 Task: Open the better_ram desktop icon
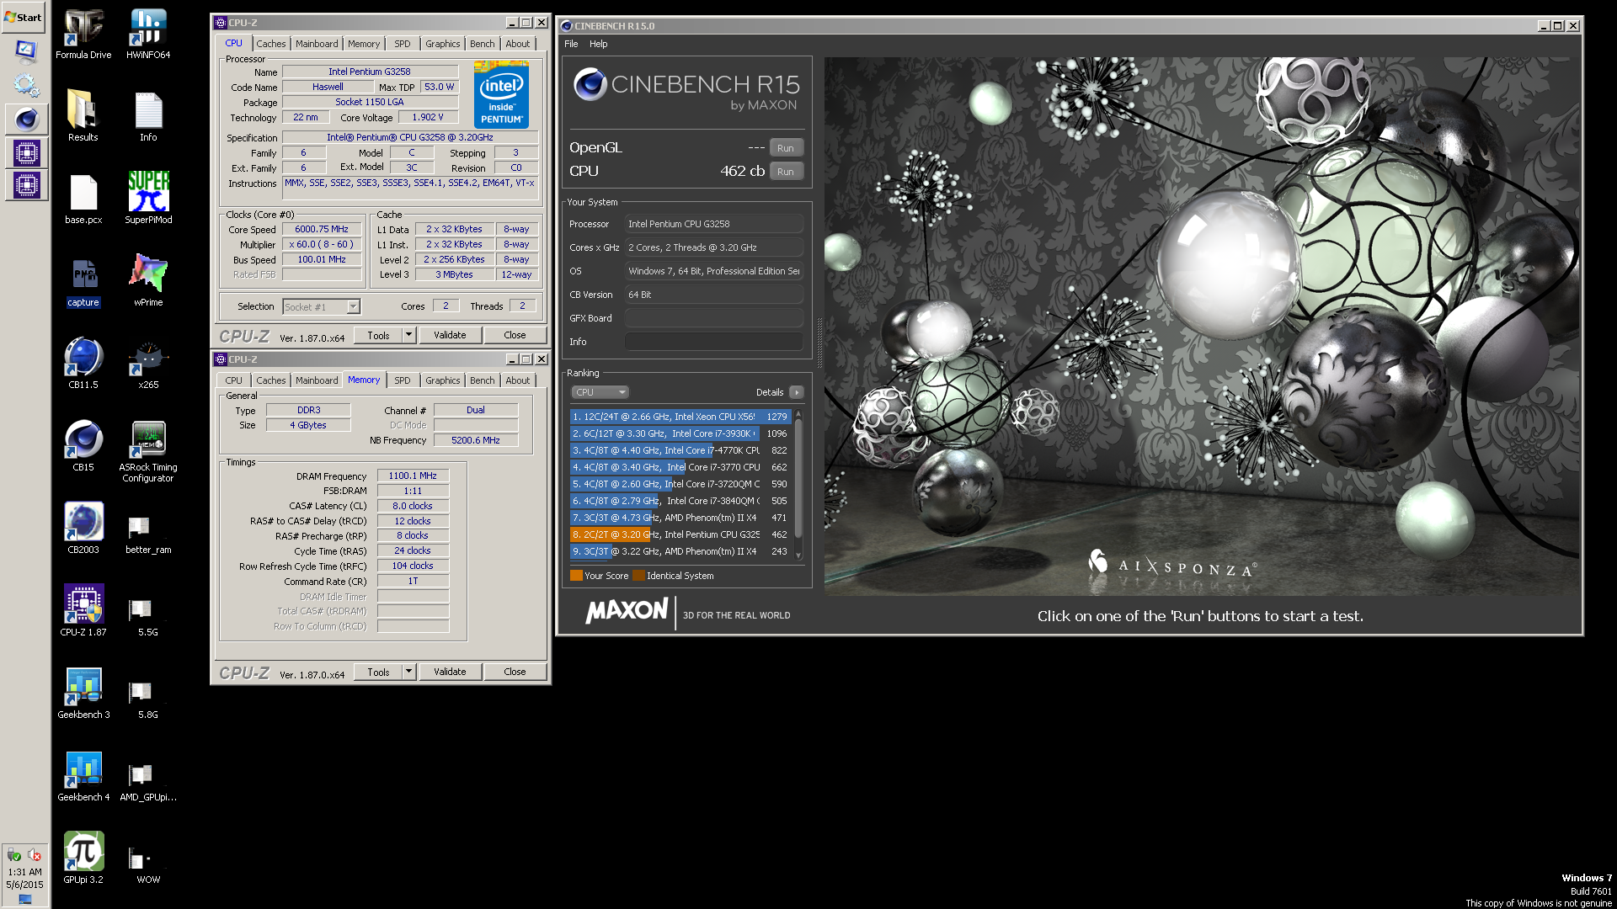click(x=148, y=535)
